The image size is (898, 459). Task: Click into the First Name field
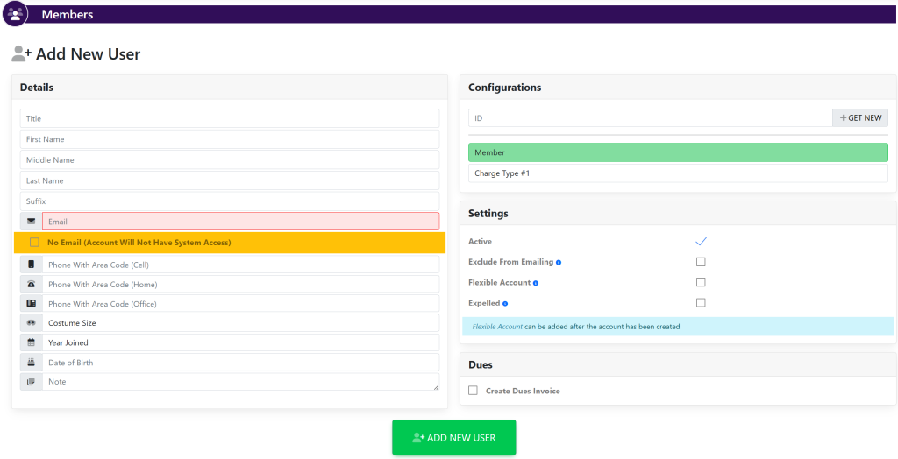point(229,139)
